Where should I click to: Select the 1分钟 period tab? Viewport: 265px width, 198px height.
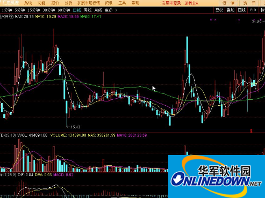[x=7, y=10]
